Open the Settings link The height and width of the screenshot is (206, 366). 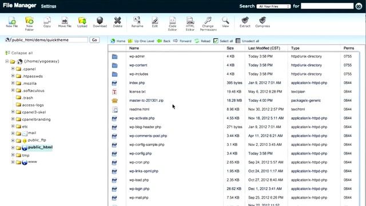pos(49,6)
